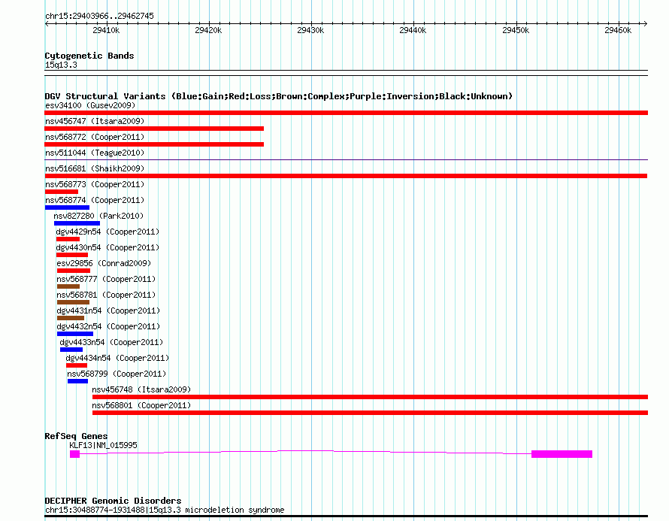Open the 15q13.3 microdeletion syndrome entry
This screenshot has height=521, width=669.
[165, 510]
